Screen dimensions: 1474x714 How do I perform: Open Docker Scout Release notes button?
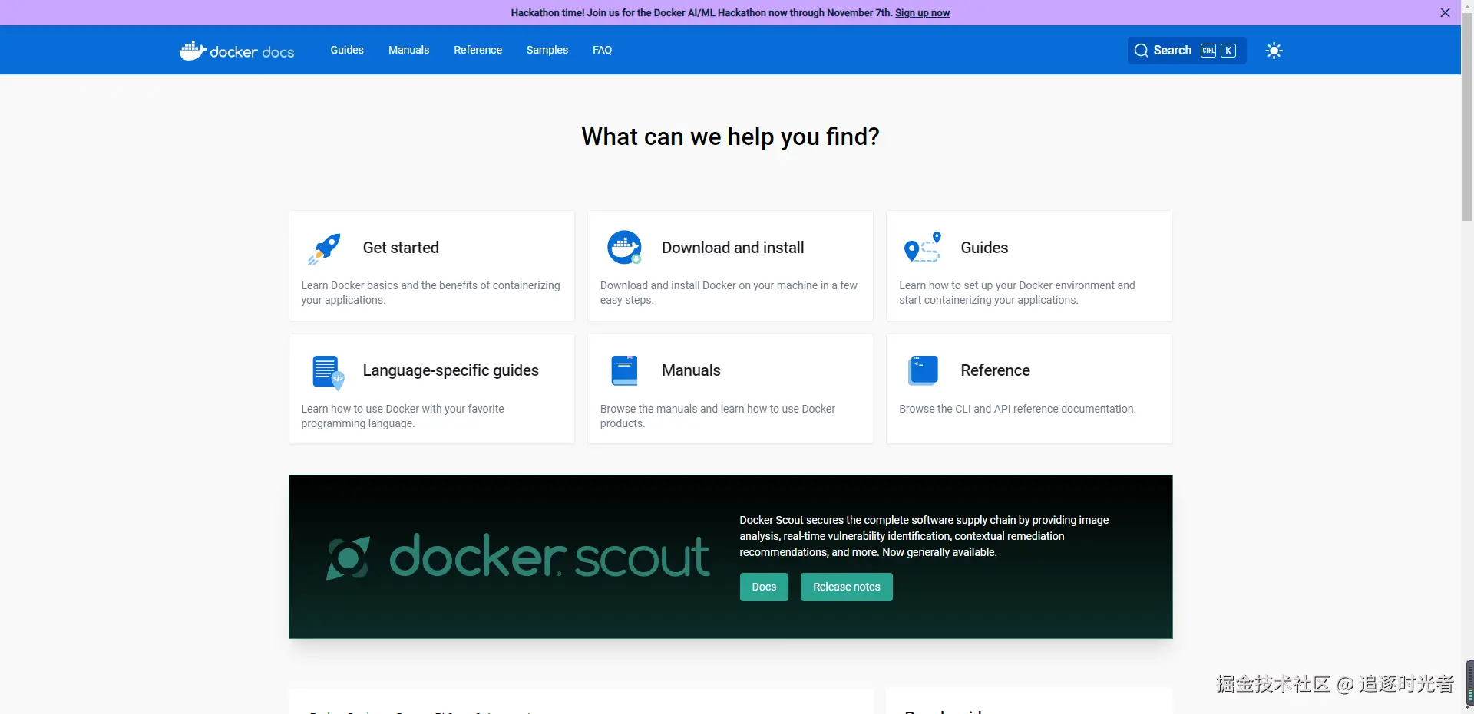click(x=847, y=587)
